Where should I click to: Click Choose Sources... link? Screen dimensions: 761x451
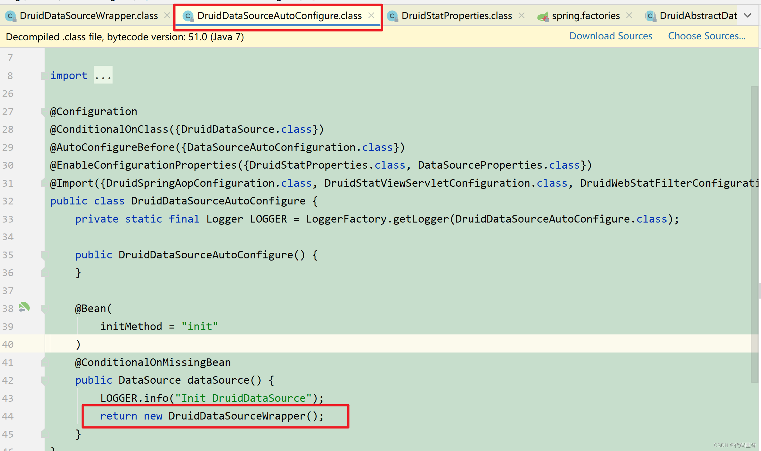pyautogui.click(x=706, y=36)
